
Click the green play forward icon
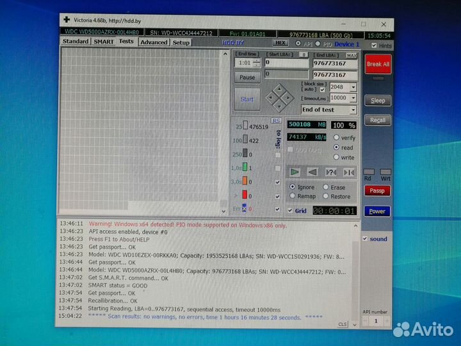click(x=295, y=172)
